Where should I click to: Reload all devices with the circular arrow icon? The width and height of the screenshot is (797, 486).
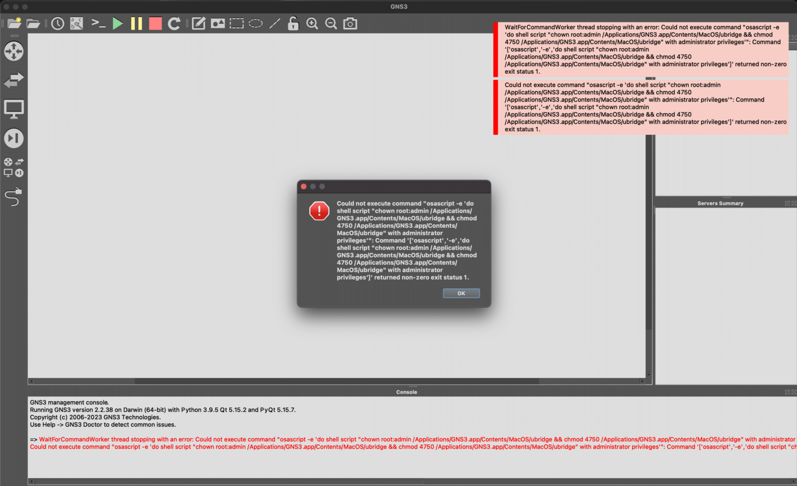coord(174,23)
